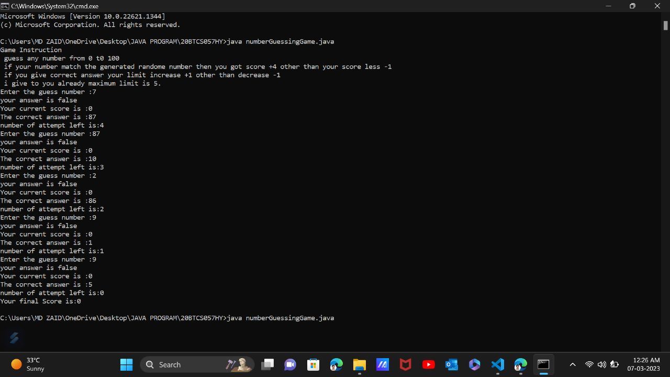
Task: Close the Command Prompt window
Action: pyautogui.click(x=657, y=6)
